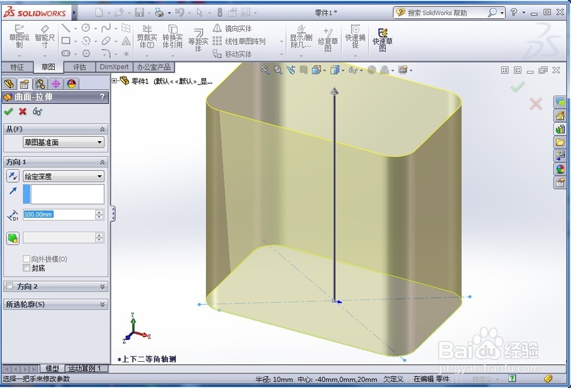The width and height of the screenshot is (571, 388).
Task: Pick the Straight Slot sketch tool
Action: pyautogui.click(x=66, y=53)
